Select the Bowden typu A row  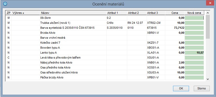tap(50, 48)
